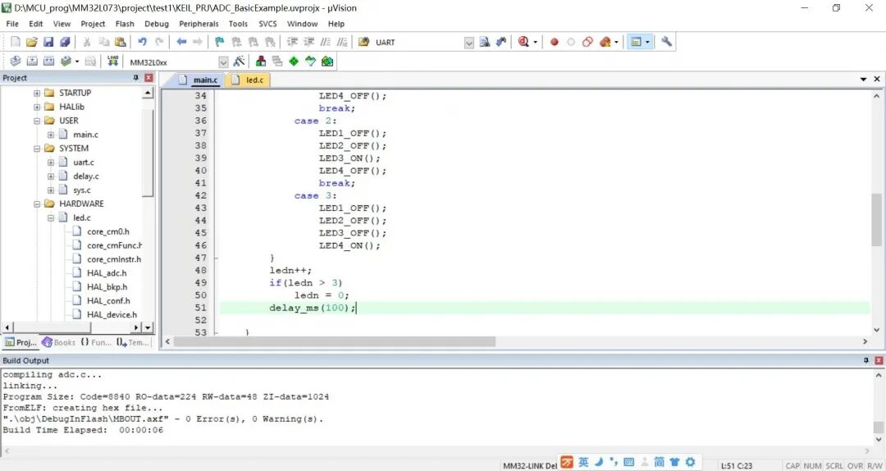Click the Save All icon

[x=65, y=42]
